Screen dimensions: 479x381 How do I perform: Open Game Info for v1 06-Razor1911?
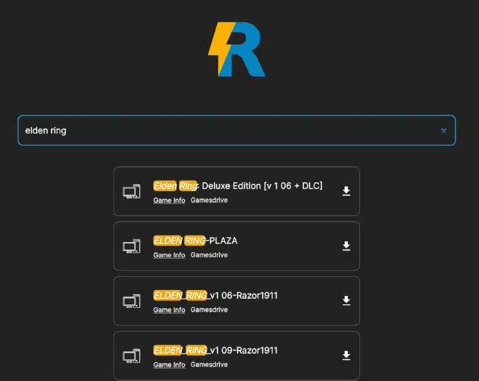(169, 310)
